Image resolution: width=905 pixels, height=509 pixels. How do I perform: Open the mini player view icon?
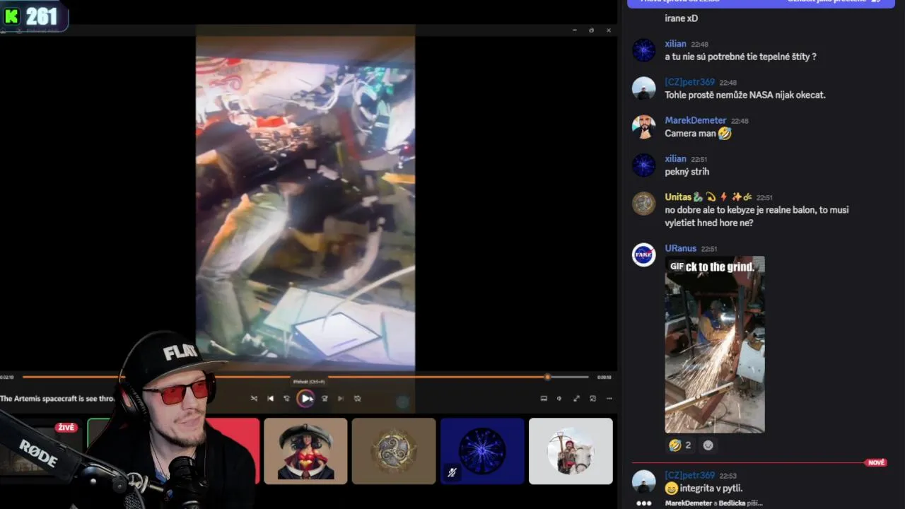pos(592,399)
